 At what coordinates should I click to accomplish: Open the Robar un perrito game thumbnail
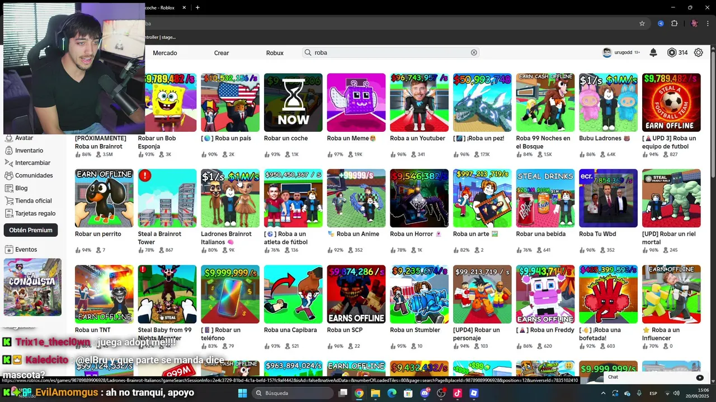(104, 198)
